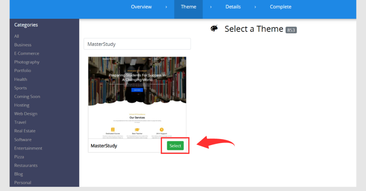Pick the Web Design category
Image resolution: width=366 pixels, height=191 pixels.
[26, 114]
